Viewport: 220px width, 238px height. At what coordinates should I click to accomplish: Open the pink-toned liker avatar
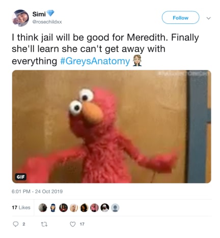point(95,207)
